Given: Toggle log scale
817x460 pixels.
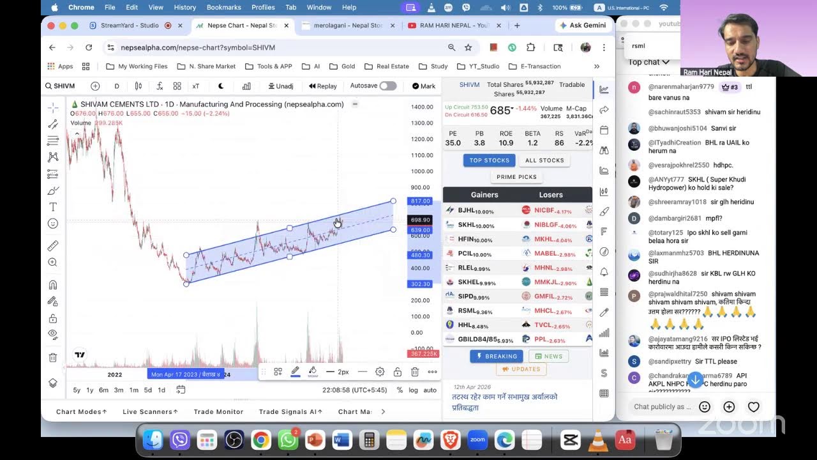Looking at the screenshot, I should [x=414, y=390].
